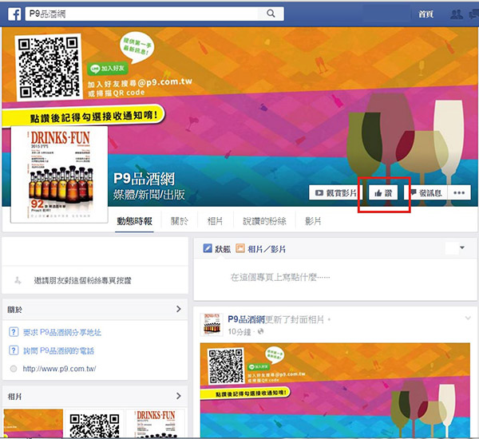This screenshot has width=479, height=439.
Task: Click the post public privacy globe icon
Action: pyautogui.click(x=260, y=331)
